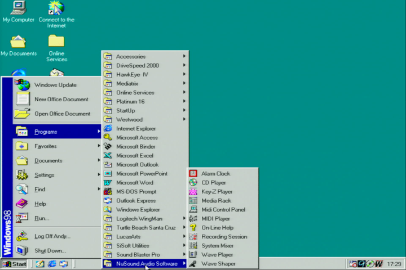Click Internet Explorer quick launch icon
Image resolution: width=406 pixels, height=270 pixels.
click(x=52, y=264)
